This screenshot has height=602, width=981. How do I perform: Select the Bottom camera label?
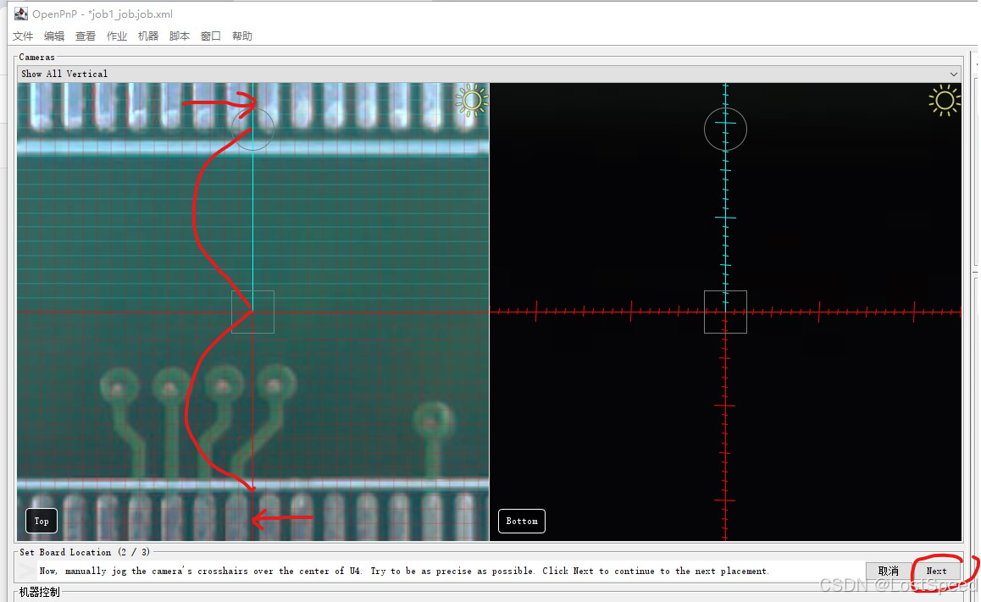522,521
